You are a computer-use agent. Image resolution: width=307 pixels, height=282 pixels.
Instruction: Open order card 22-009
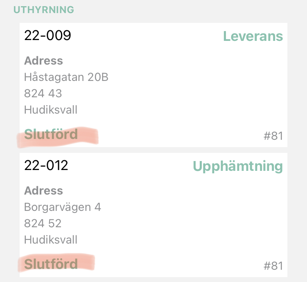coord(153,85)
